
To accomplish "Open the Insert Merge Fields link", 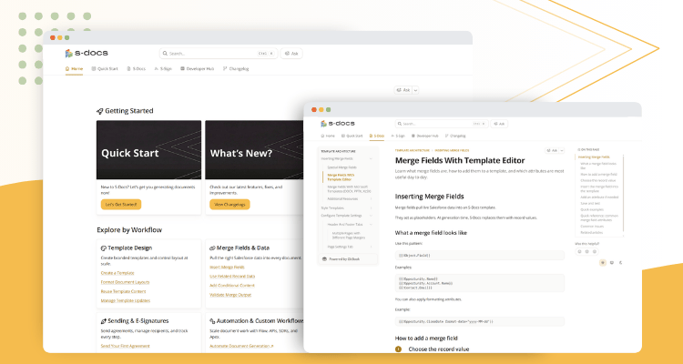I will click(x=227, y=268).
